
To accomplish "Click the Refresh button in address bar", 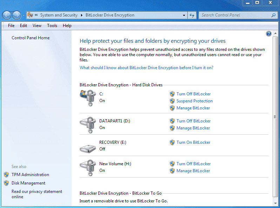I will 192,15.
